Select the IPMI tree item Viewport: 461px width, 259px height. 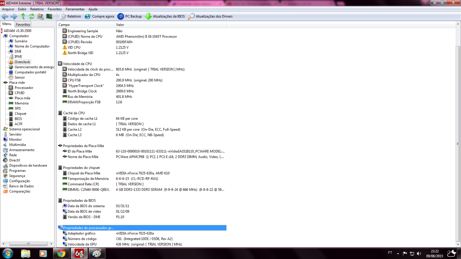pyautogui.click(x=18, y=57)
